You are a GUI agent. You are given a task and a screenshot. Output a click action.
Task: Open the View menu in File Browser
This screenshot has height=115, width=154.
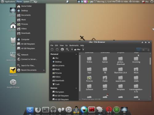click(x=62, y=45)
